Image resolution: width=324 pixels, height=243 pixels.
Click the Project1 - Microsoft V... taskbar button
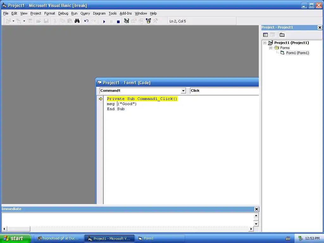coord(109,239)
